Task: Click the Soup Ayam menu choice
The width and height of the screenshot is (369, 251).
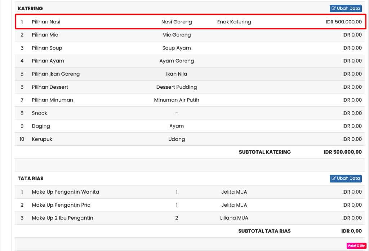Action: (177, 48)
